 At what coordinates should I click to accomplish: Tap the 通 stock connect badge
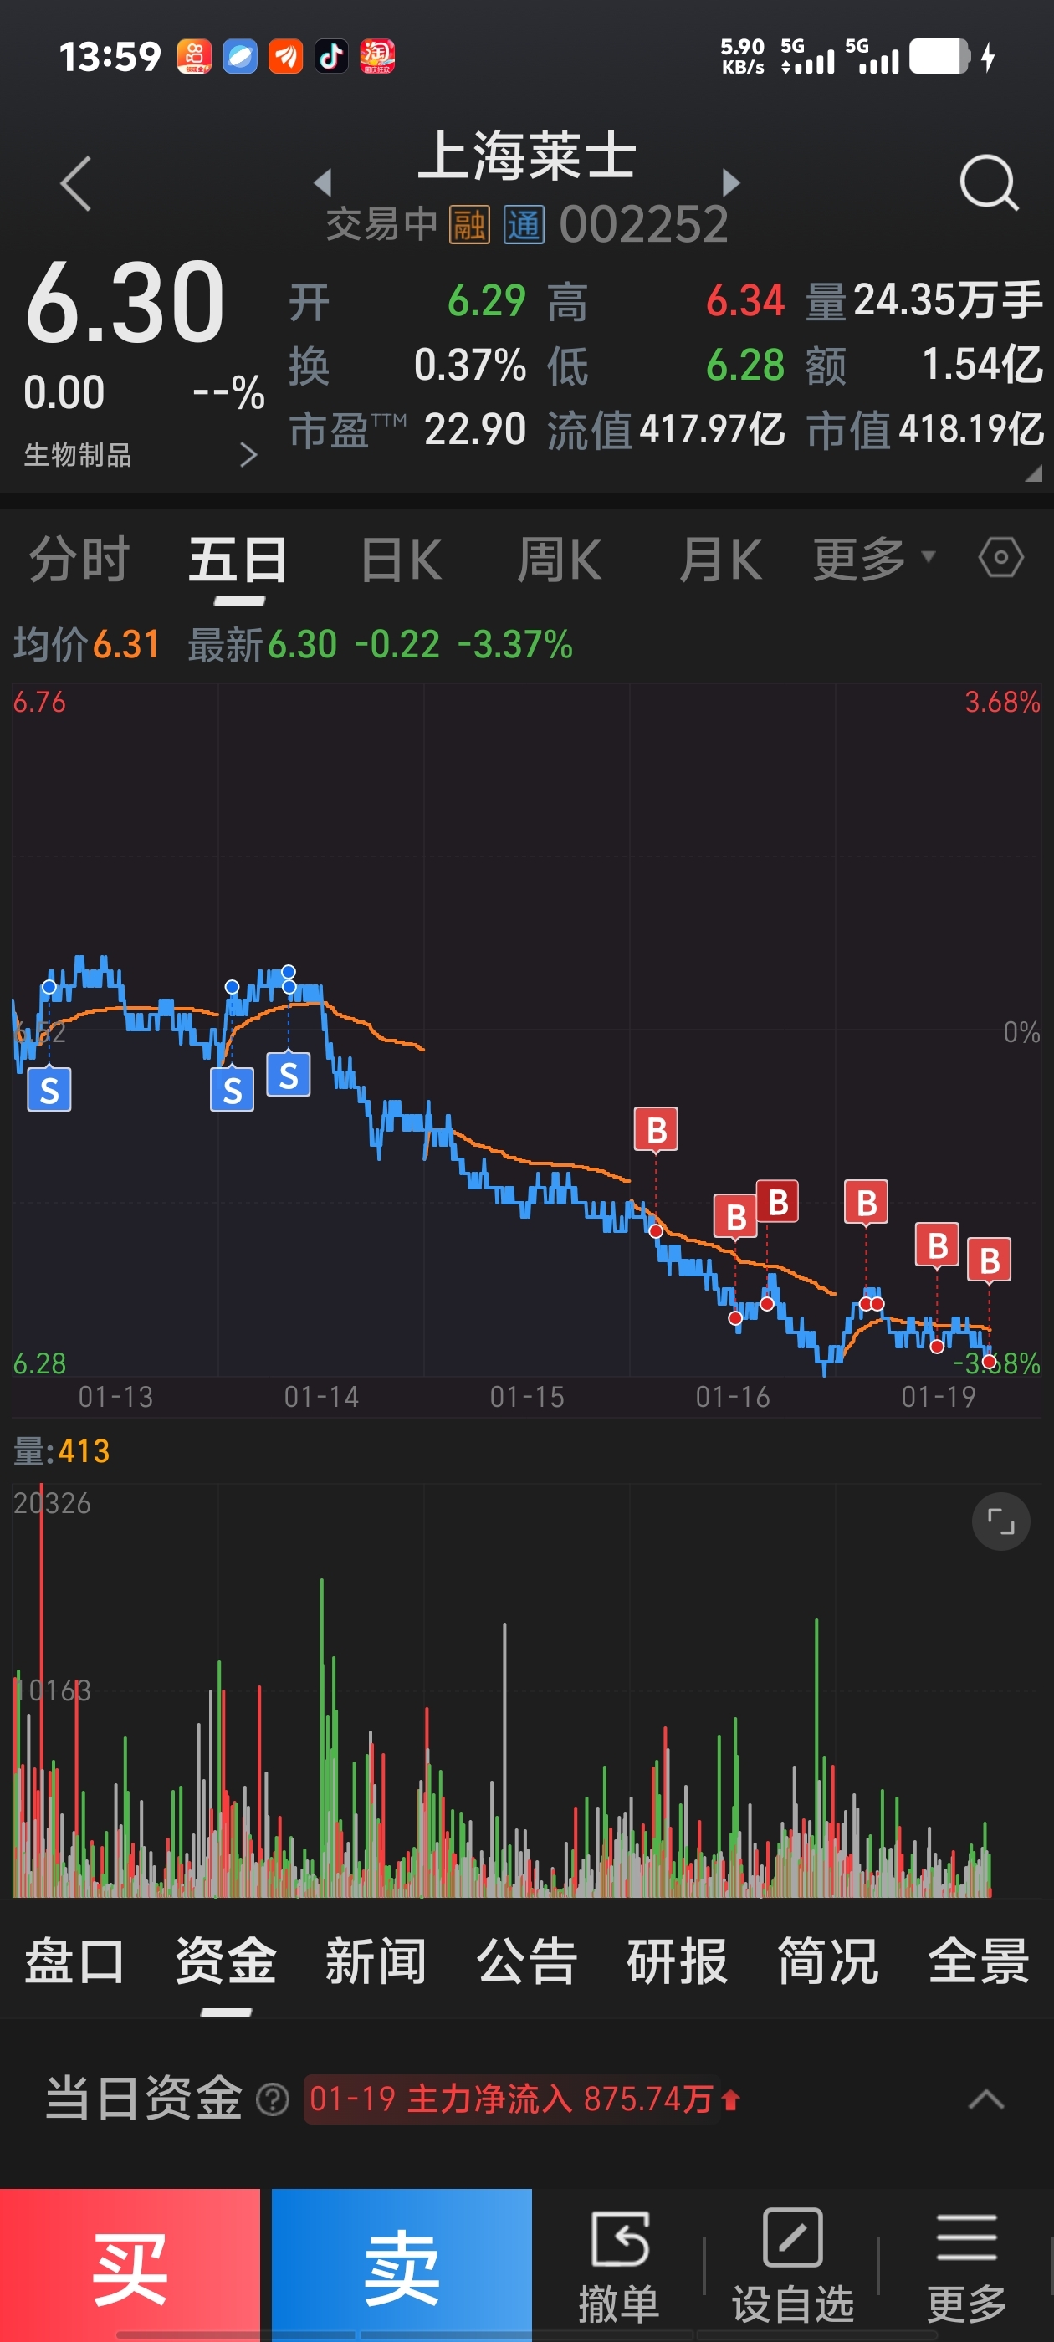pyautogui.click(x=524, y=224)
